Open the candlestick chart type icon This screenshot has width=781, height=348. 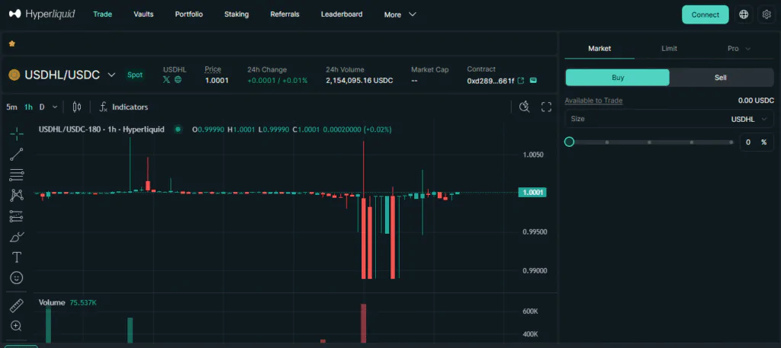click(76, 107)
